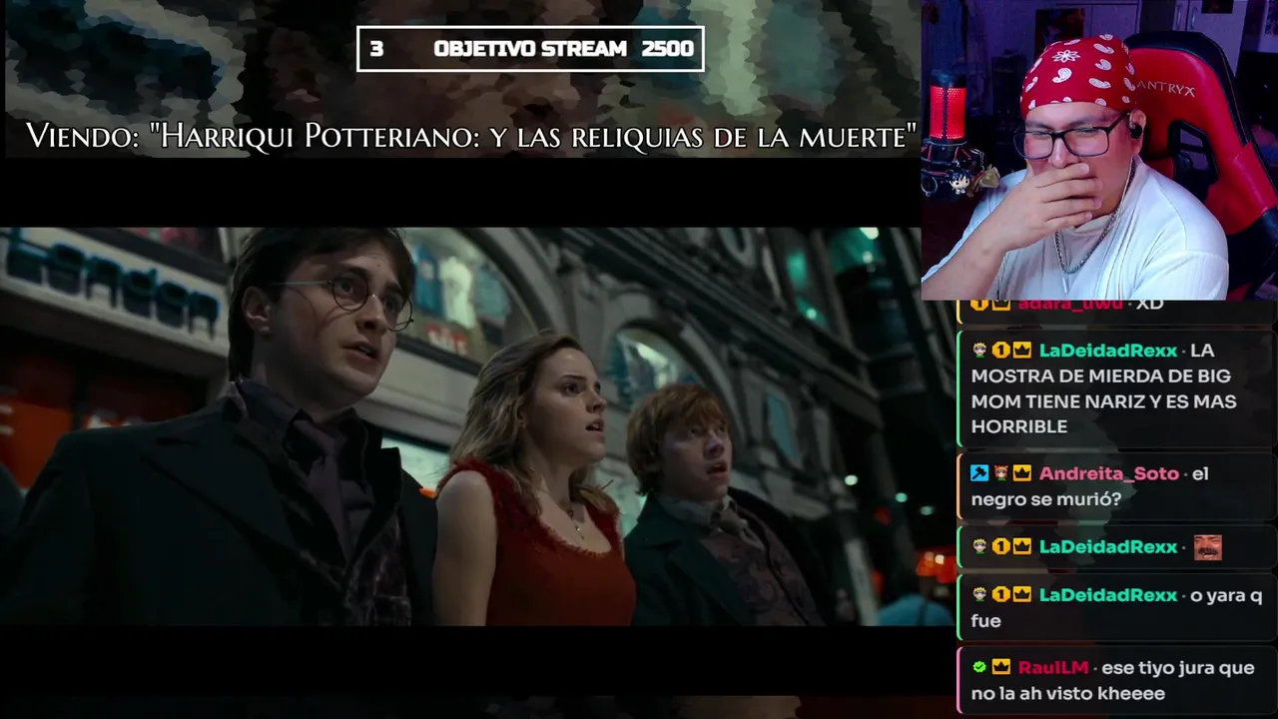
Task: Click the 2500 goal target number
Action: point(667,49)
